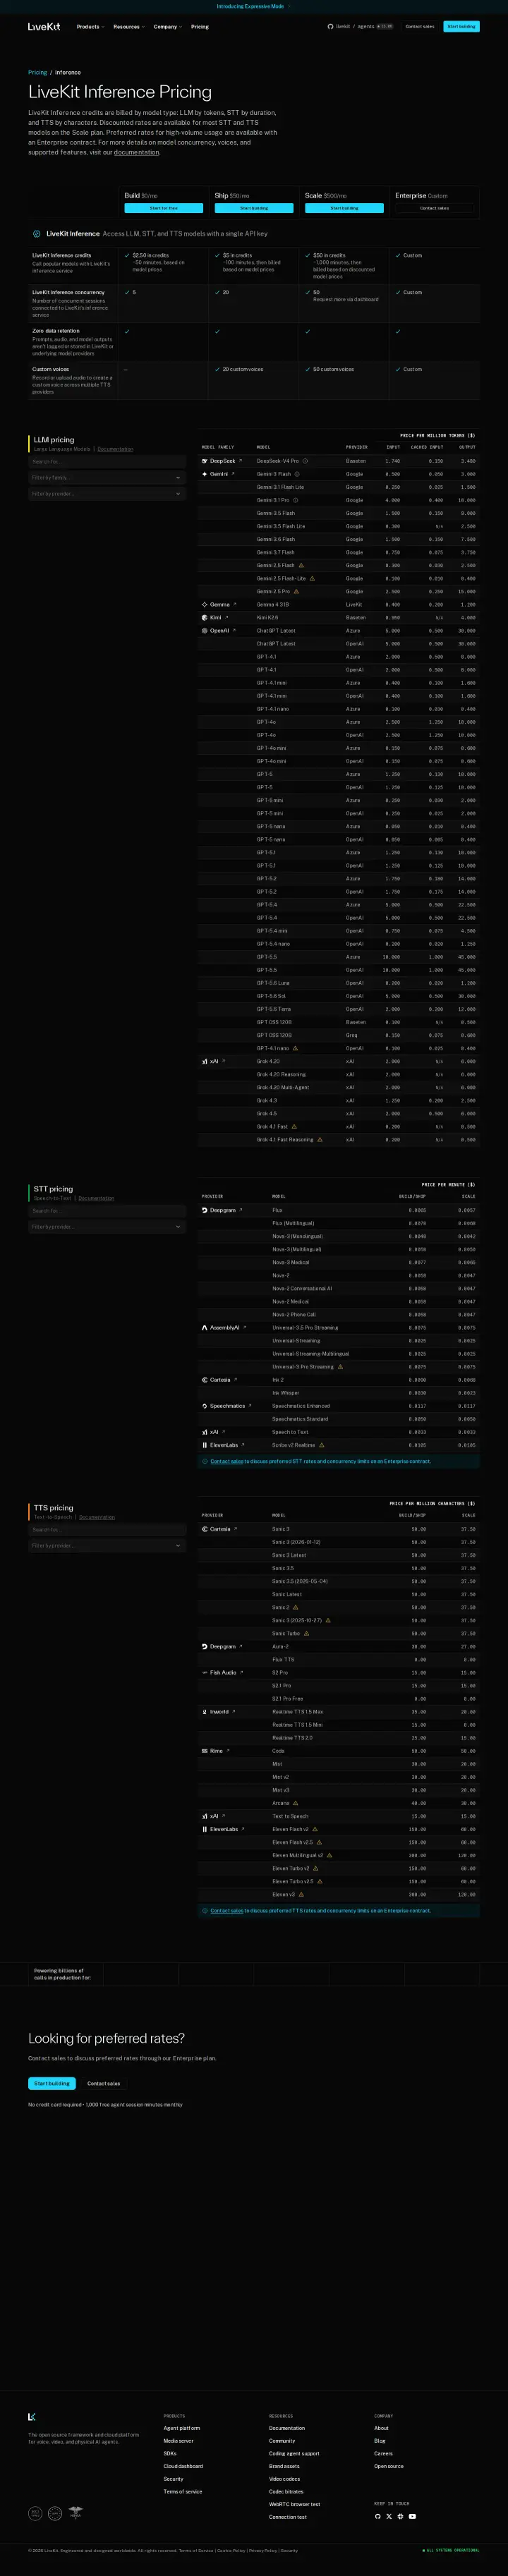Open the Agent platform link in the footer
508x2576 pixels.
[x=182, y=2428]
